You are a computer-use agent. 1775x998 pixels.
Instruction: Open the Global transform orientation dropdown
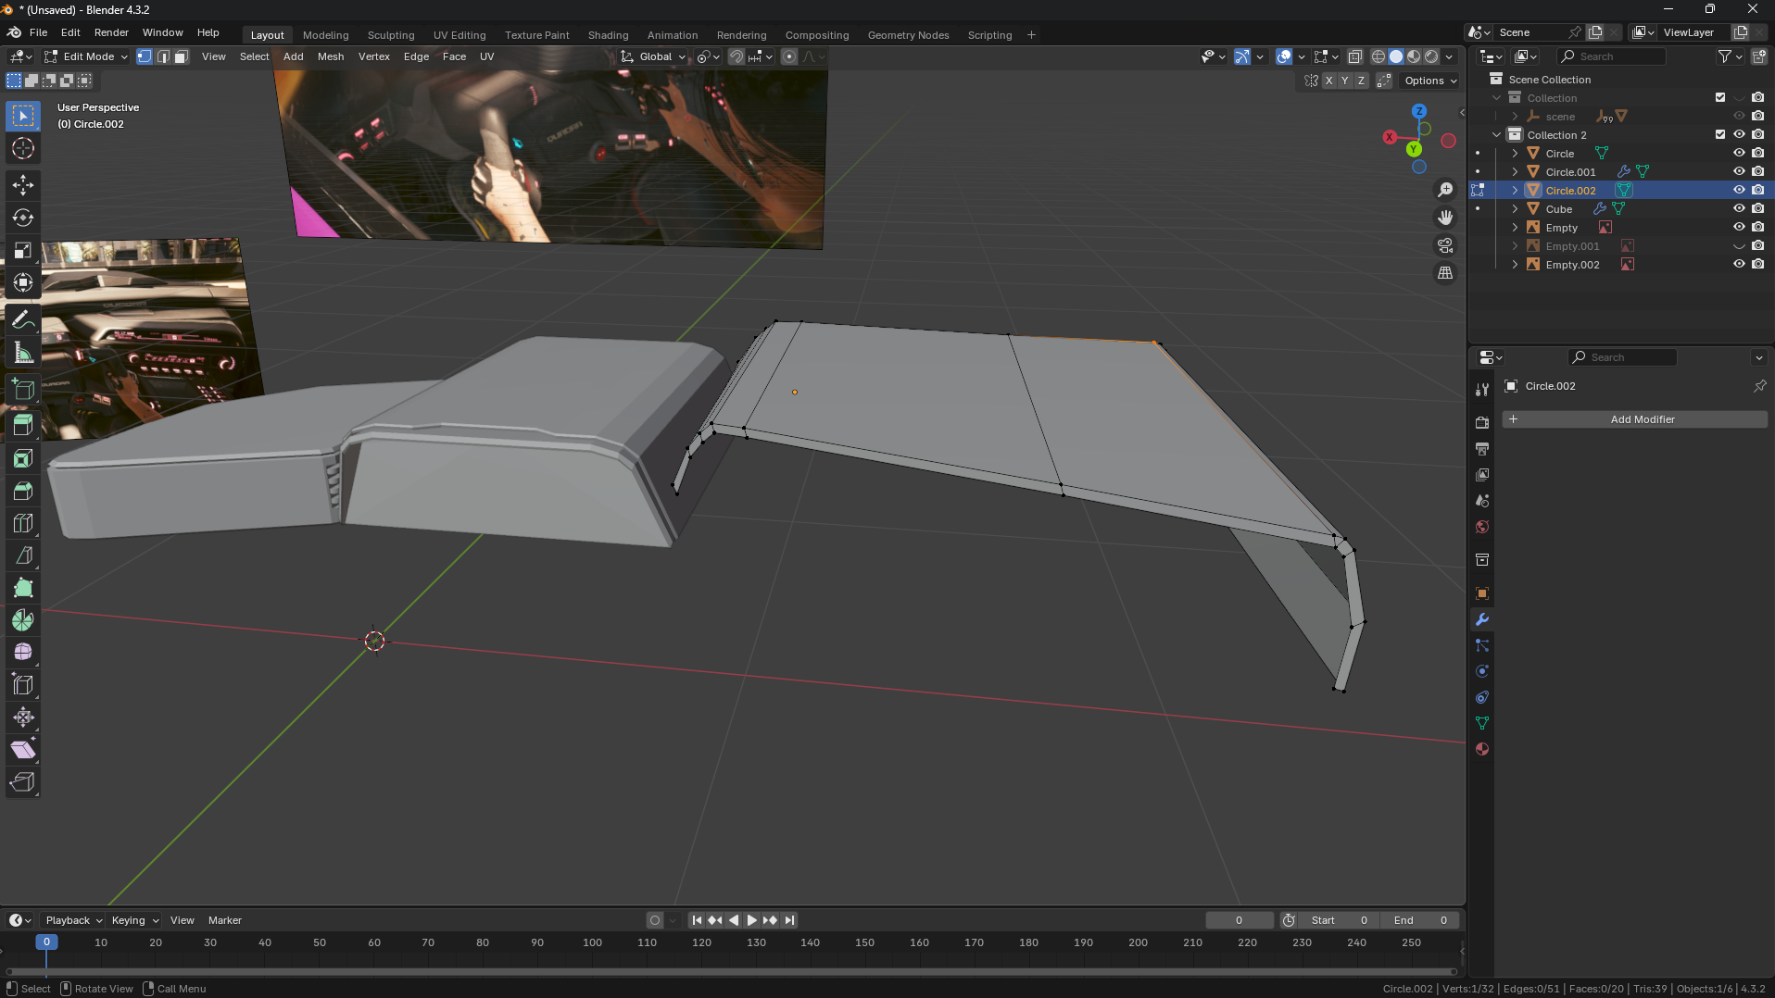click(x=654, y=56)
